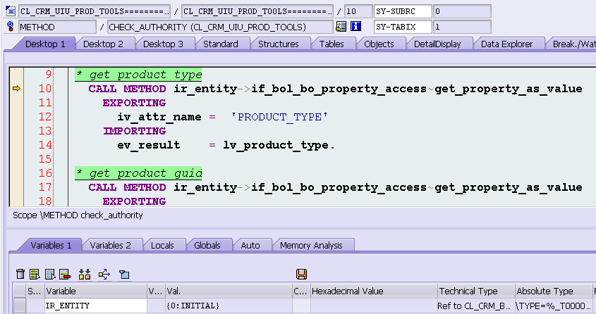
Task: Open the Globals tab
Action: tap(207, 246)
